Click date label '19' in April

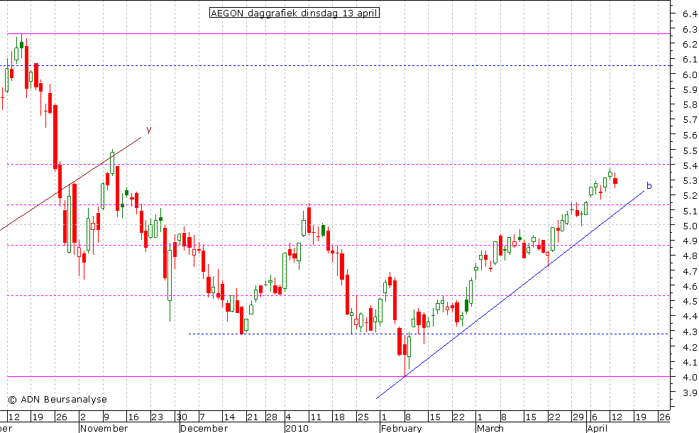(x=641, y=417)
